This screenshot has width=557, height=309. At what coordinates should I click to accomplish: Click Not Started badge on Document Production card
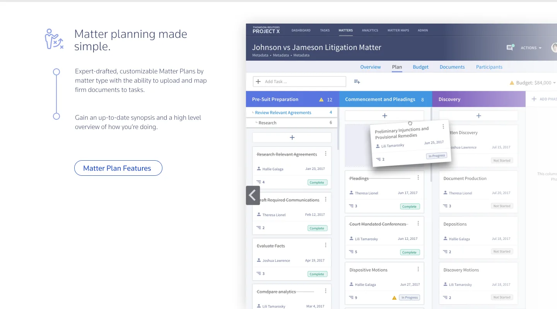pos(502,206)
